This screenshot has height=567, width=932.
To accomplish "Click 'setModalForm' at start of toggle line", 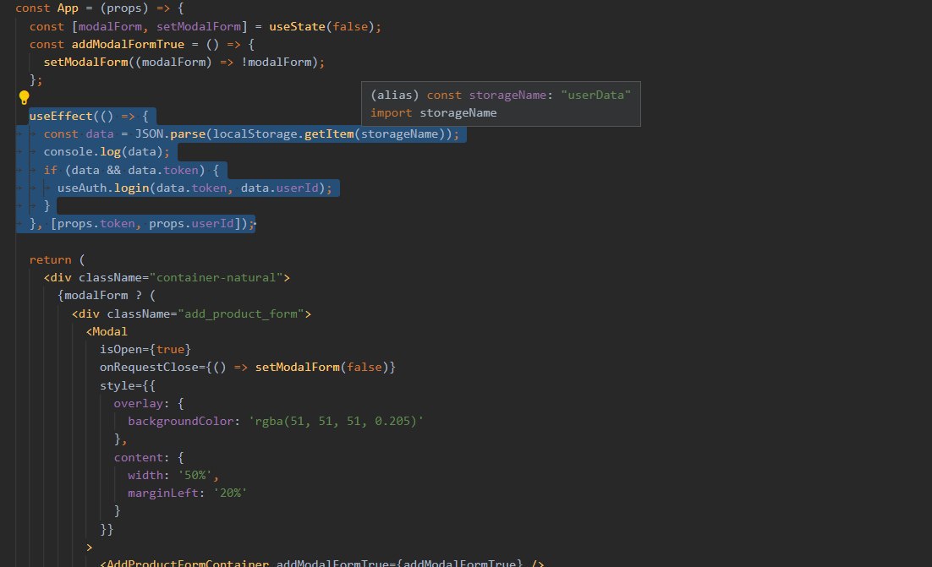I will tap(85, 62).
